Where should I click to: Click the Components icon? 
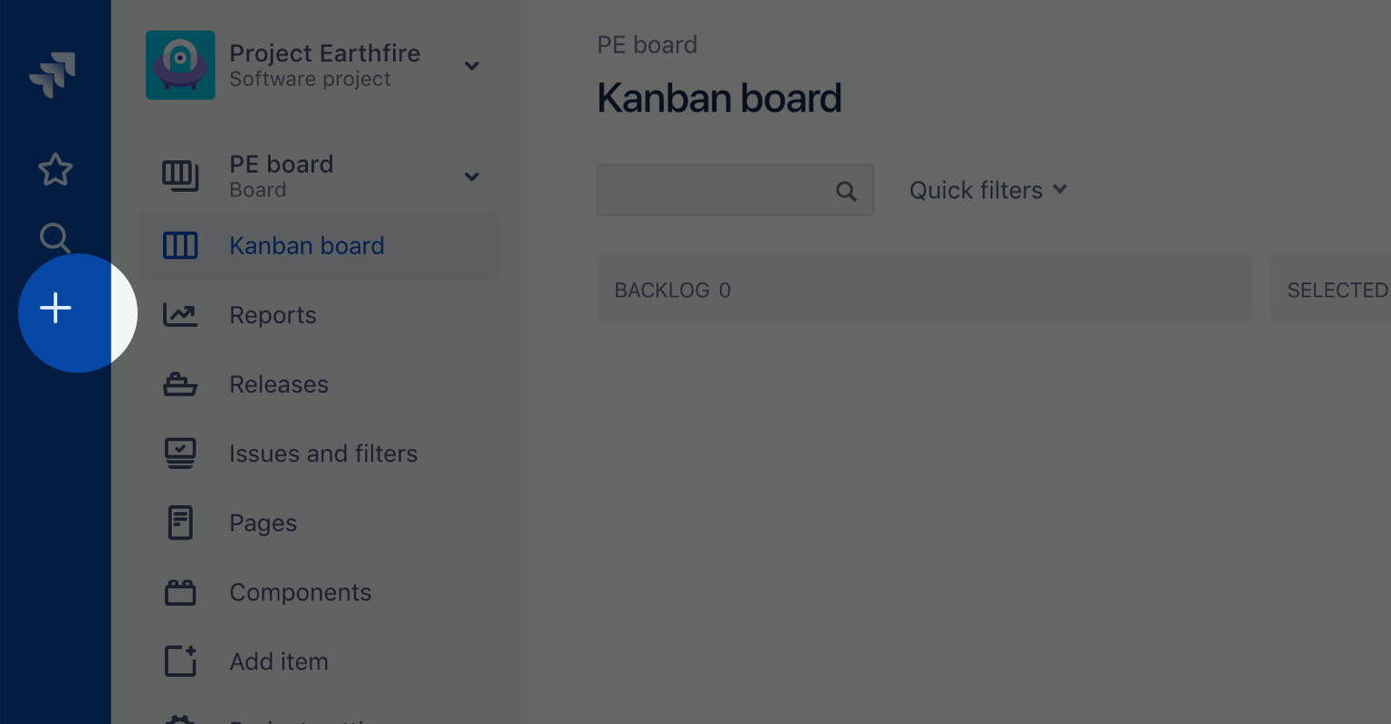pyautogui.click(x=180, y=593)
